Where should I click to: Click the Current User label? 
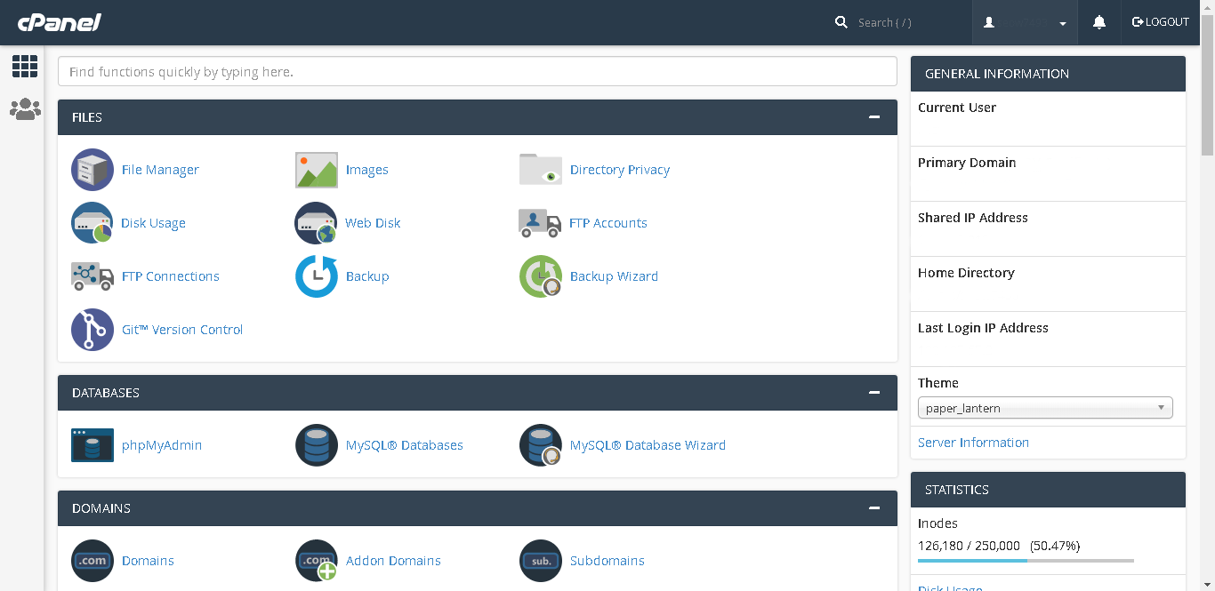coord(957,108)
